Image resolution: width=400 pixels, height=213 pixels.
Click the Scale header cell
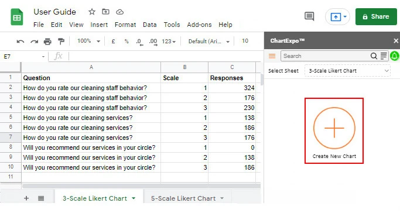click(x=184, y=78)
